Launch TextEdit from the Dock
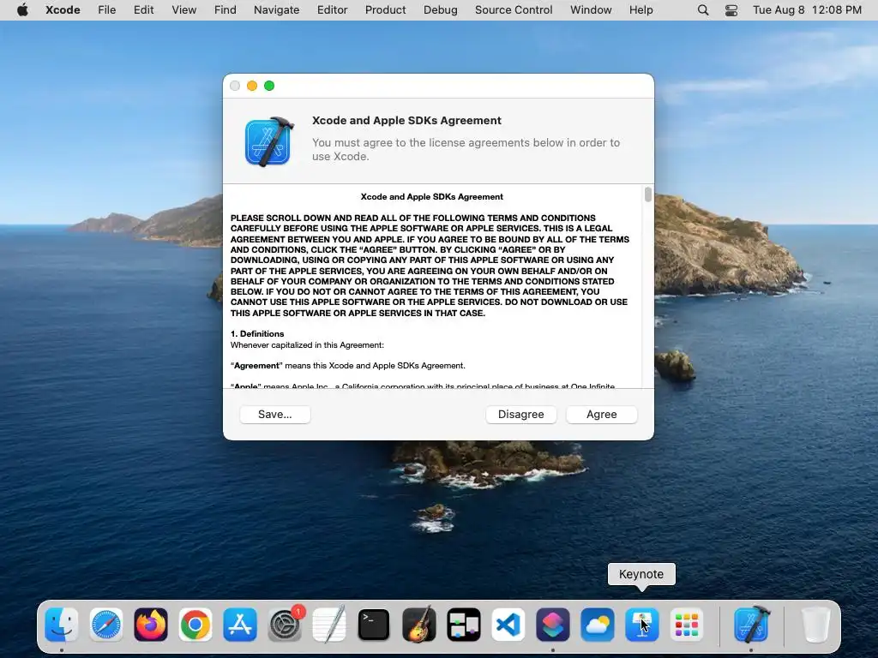The image size is (878, 658). coord(329,625)
